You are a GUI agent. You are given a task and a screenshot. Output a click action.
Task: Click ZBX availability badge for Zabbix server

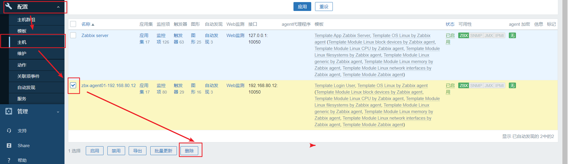coord(464,36)
